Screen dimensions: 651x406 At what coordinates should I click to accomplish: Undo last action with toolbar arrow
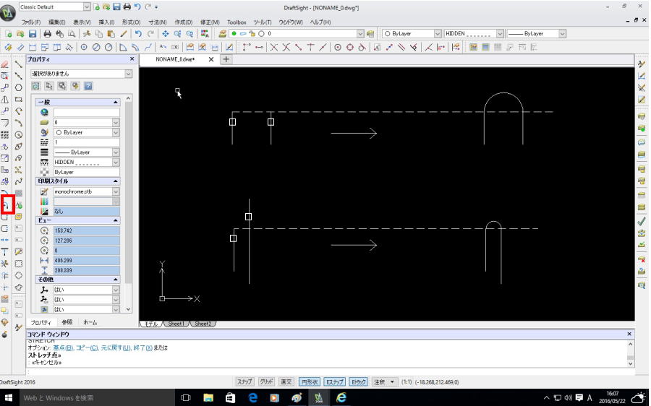[138, 33]
